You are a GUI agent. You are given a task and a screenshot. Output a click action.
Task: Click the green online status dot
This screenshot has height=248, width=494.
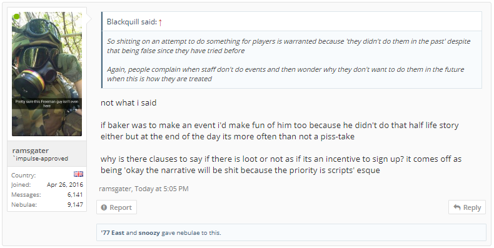16,16
